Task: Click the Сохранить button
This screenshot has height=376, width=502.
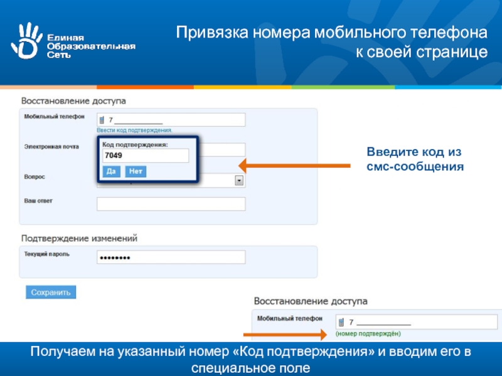Action: pyautogui.click(x=51, y=292)
